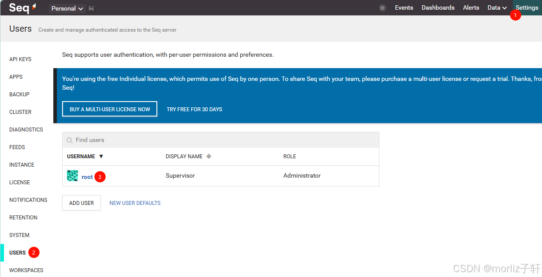Toggle the light/dark theme sun icon

(382, 8)
